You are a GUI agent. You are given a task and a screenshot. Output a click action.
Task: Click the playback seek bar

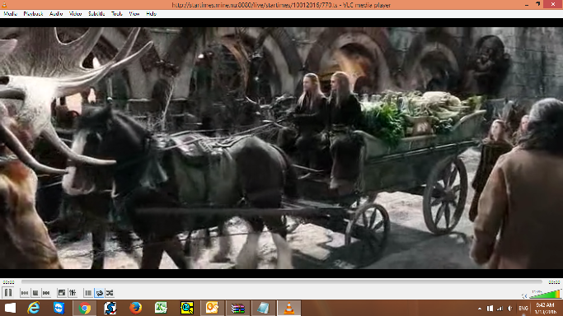pyautogui.click(x=282, y=282)
